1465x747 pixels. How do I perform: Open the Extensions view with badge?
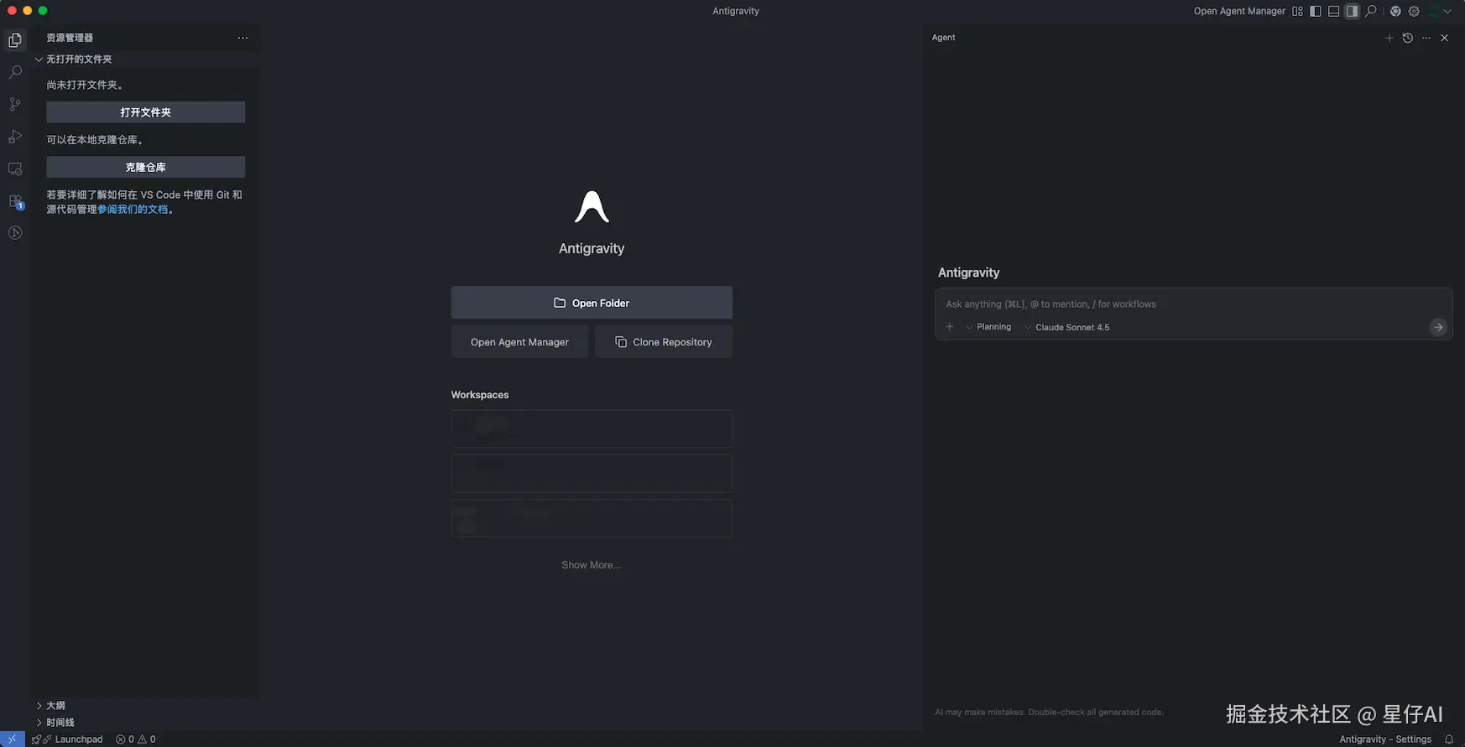coord(15,201)
